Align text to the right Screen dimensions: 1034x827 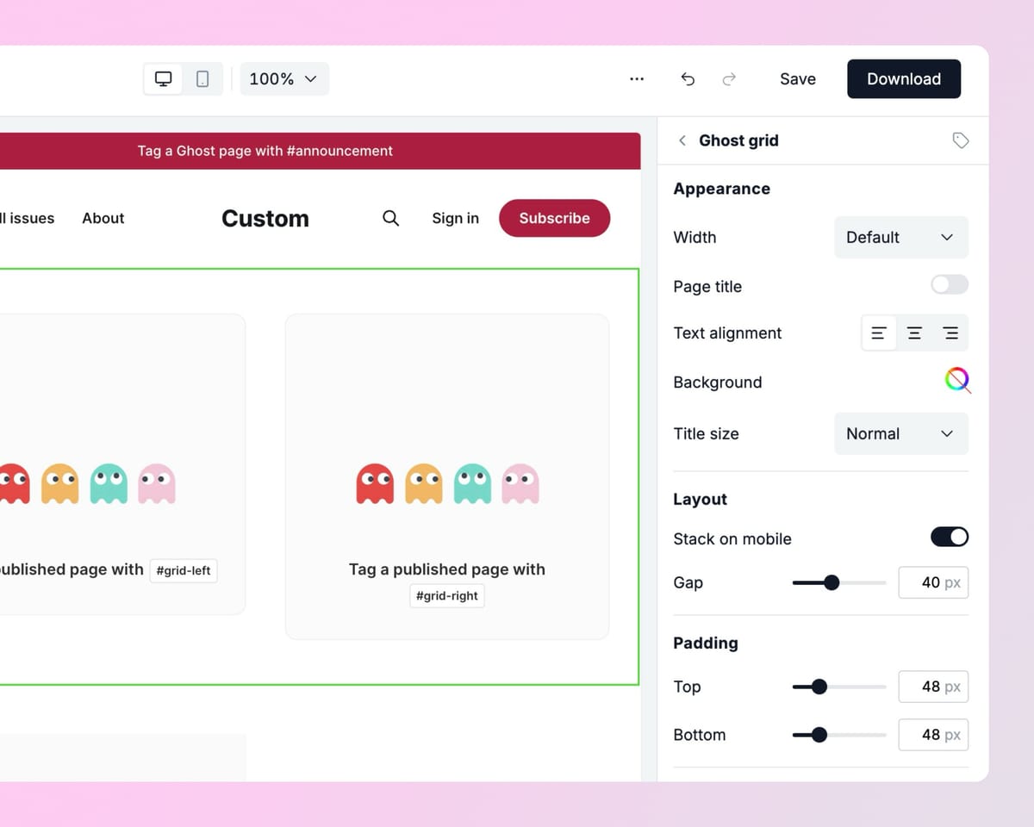950,333
